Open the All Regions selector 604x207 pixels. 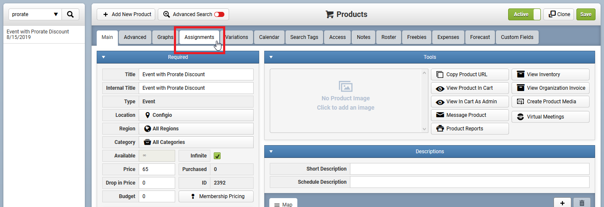click(x=196, y=129)
